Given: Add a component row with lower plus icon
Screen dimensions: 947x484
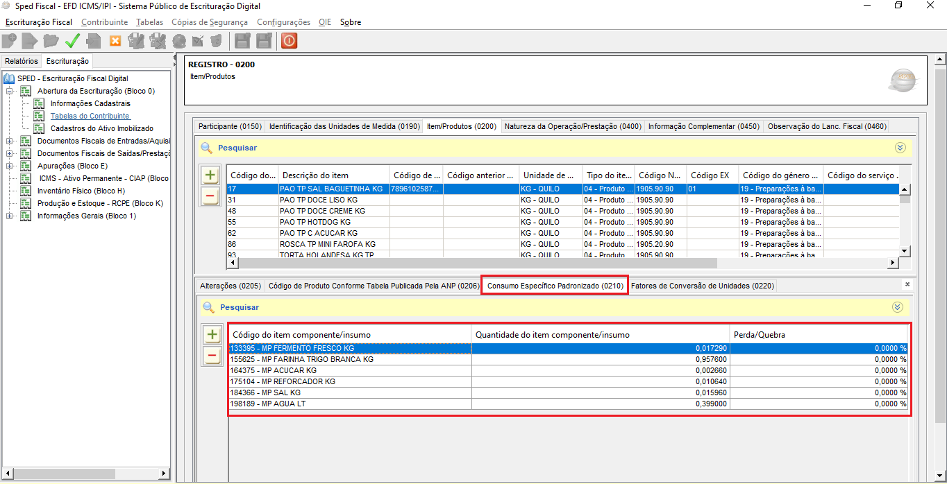Looking at the screenshot, I should click(212, 335).
